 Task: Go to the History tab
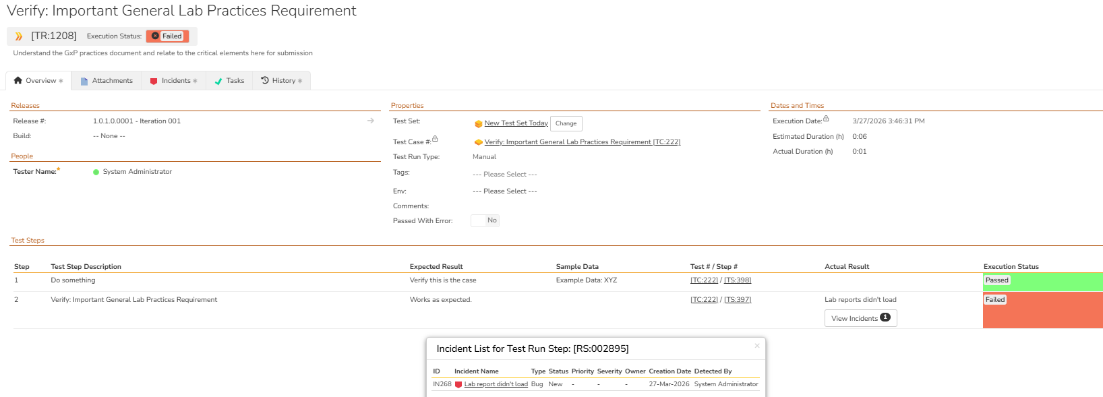(282, 81)
